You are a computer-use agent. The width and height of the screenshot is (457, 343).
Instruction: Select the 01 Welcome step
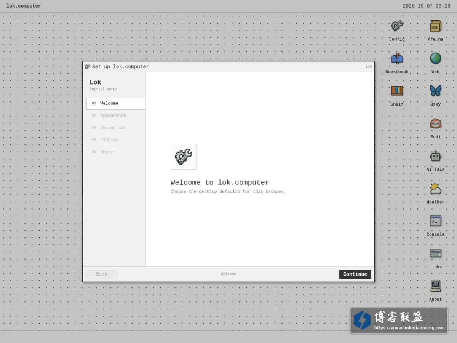(116, 104)
